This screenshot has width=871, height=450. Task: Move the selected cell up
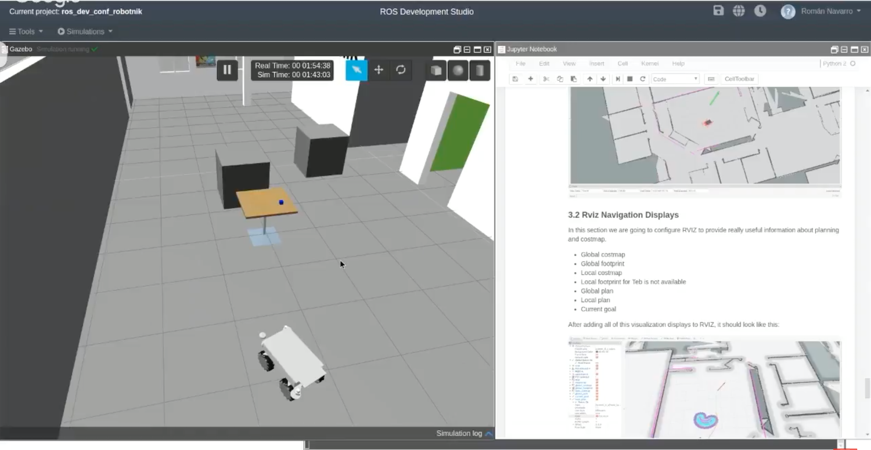(590, 79)
